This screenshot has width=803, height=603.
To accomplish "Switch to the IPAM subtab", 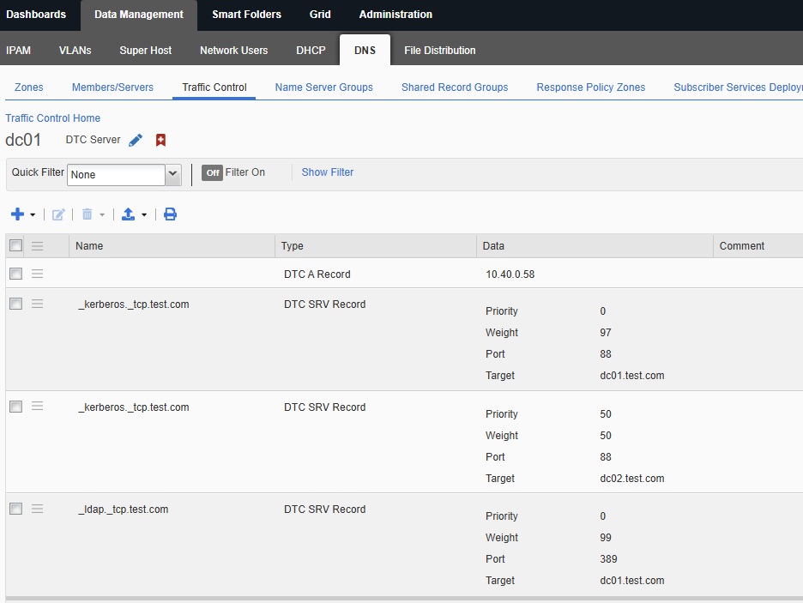I will click(18, 50).
